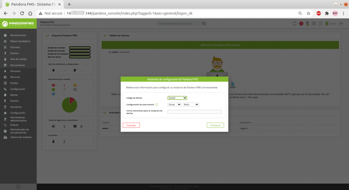Open the browser extensions puzzle icon
This screenshot has width=349, height=190.
pos(327,13)
